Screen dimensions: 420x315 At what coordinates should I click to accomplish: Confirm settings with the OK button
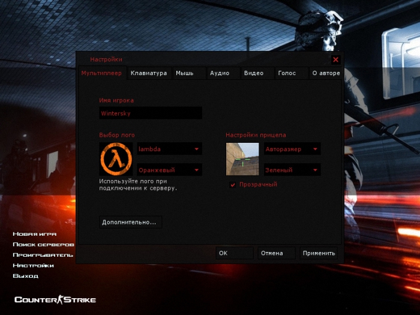pyautogui.click(x=235, y=253)
